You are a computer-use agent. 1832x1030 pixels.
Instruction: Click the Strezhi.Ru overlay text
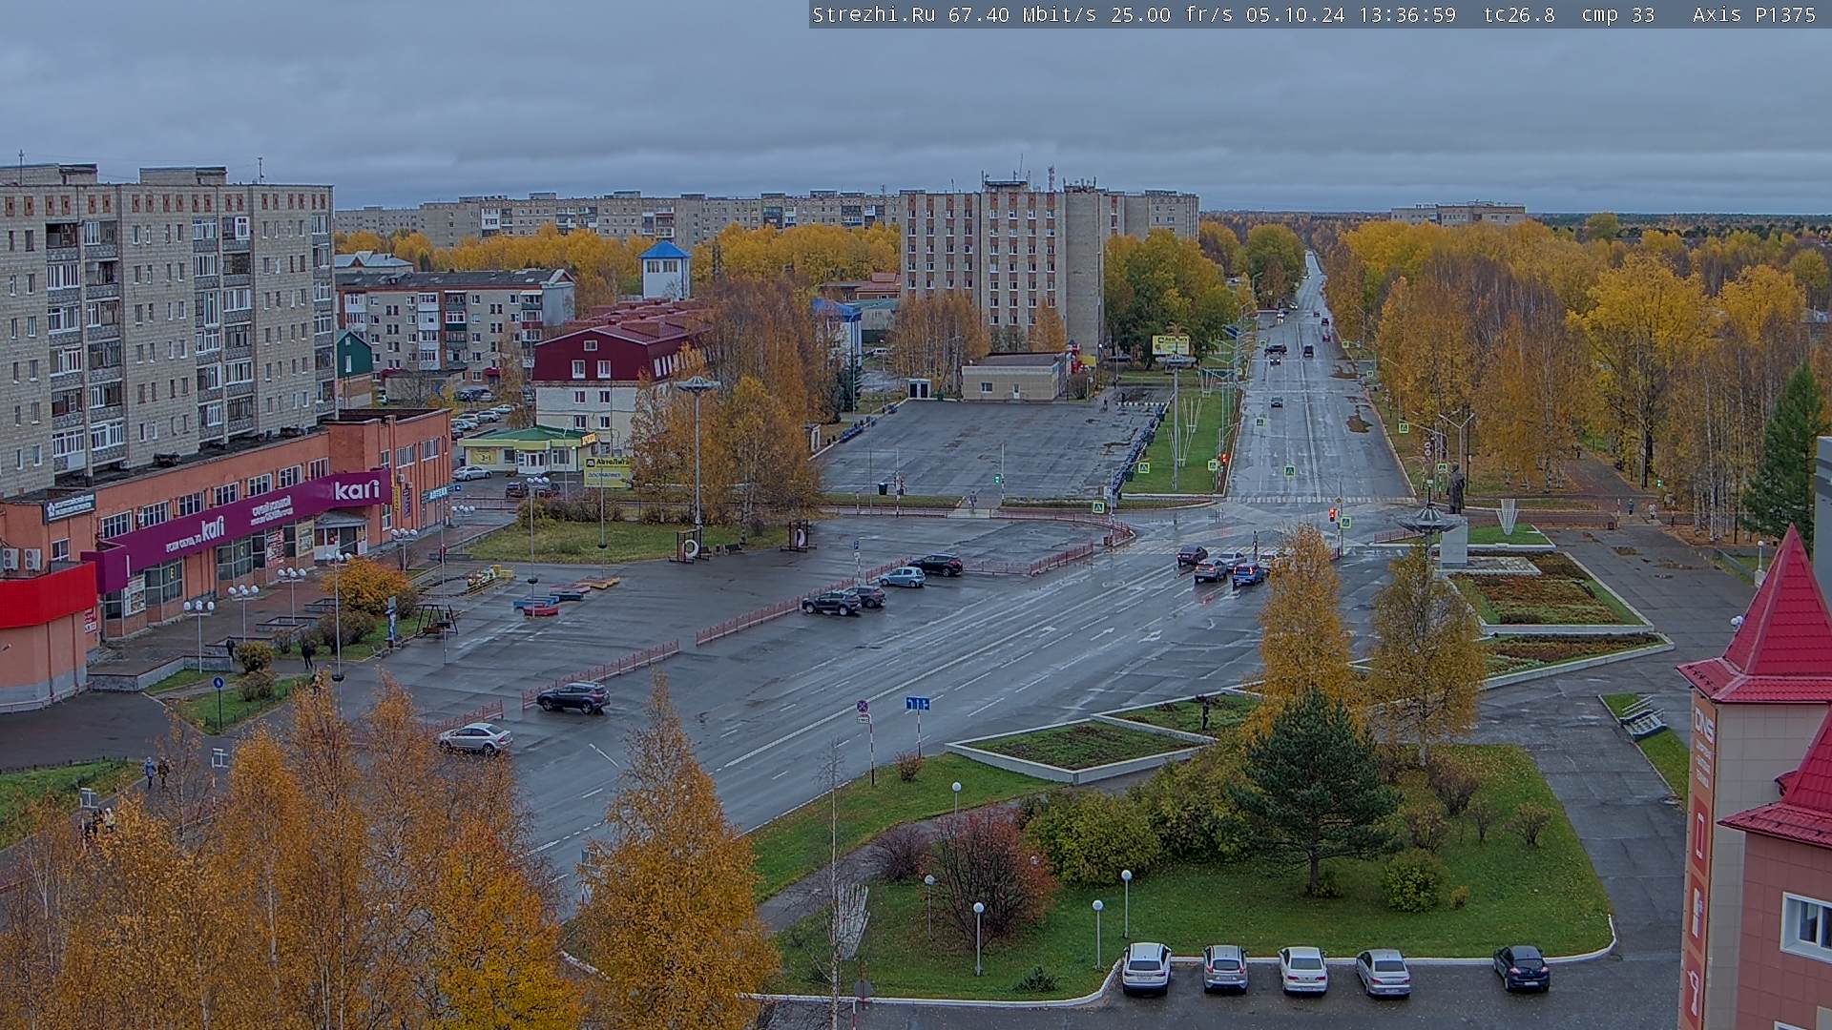873,14
